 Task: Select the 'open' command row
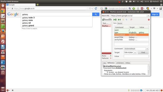click(131, 30)
